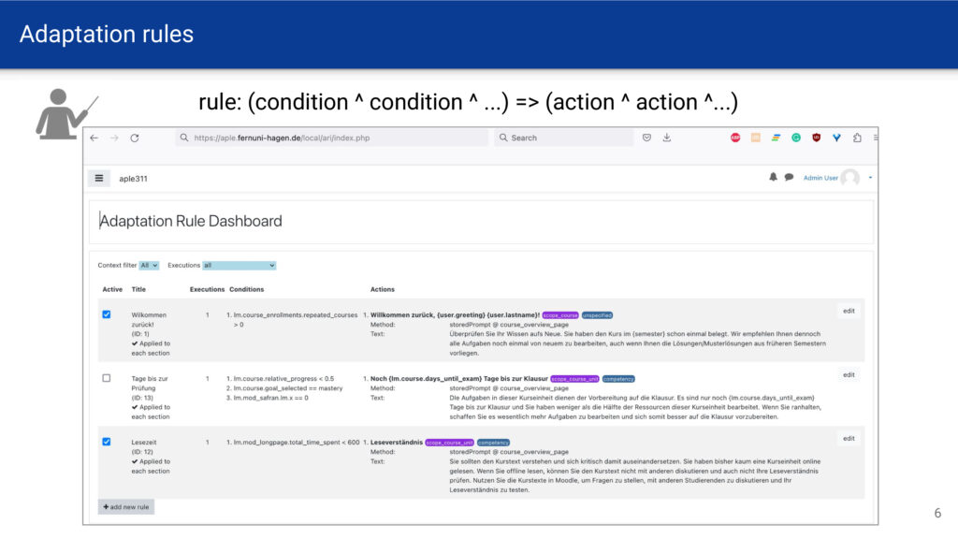Edit the Willkommen zurück rule
The image size is (958, 539).
[849, 311]
